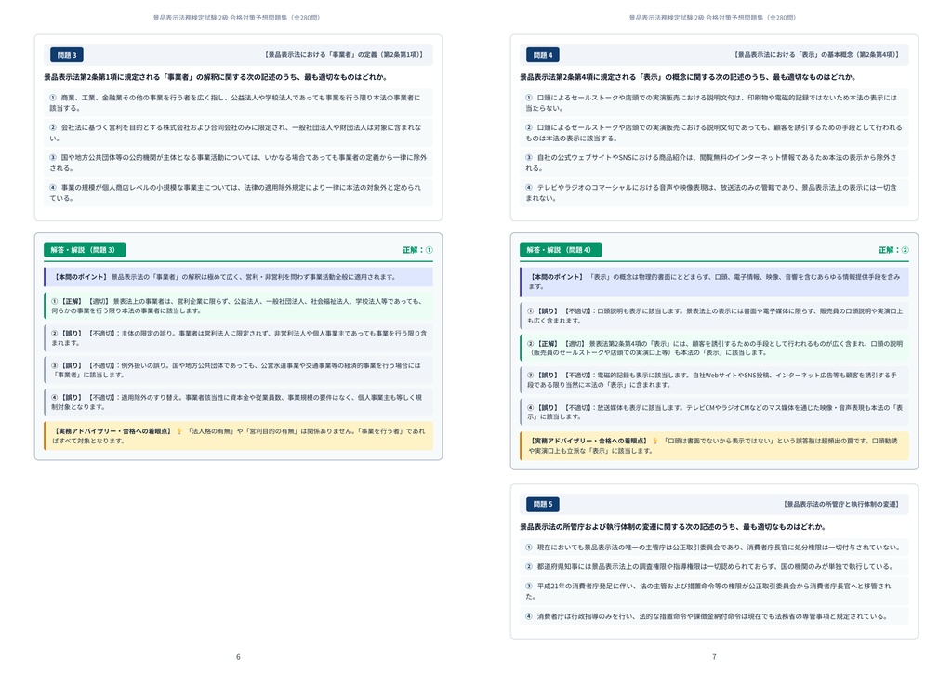Click explanation ①【誤り】口頭説明も表示に該当します
This screenshot has width=952, height=673.
(714, 315)
